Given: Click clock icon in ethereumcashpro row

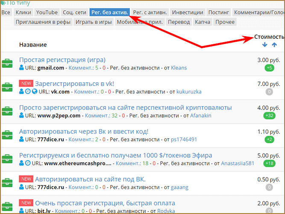Looking at the screenshot, I should click(28, 163).
